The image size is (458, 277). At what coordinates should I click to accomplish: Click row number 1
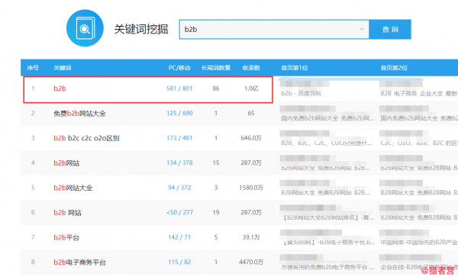(x=33, y=89)
